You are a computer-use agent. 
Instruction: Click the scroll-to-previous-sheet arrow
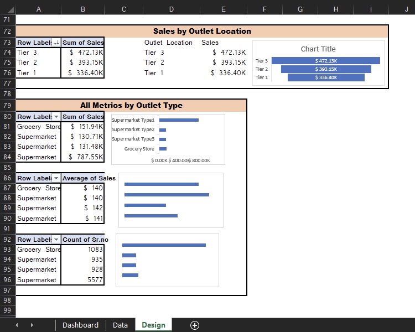click(x=16, y=325)
